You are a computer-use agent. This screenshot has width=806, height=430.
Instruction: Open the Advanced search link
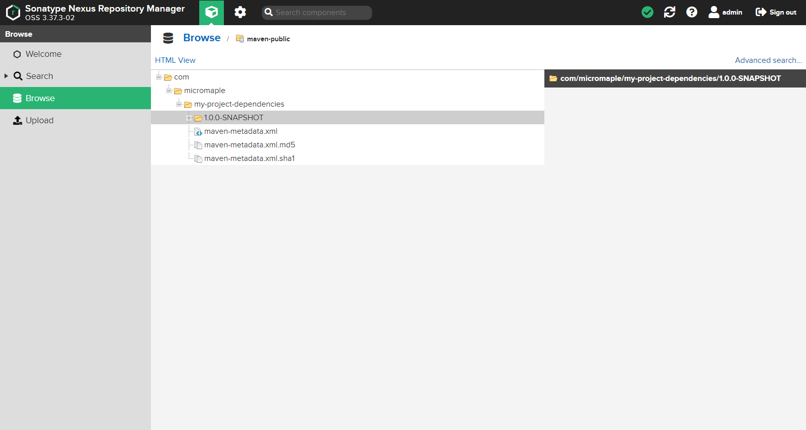pyautogui.click(x=768, y=60)
